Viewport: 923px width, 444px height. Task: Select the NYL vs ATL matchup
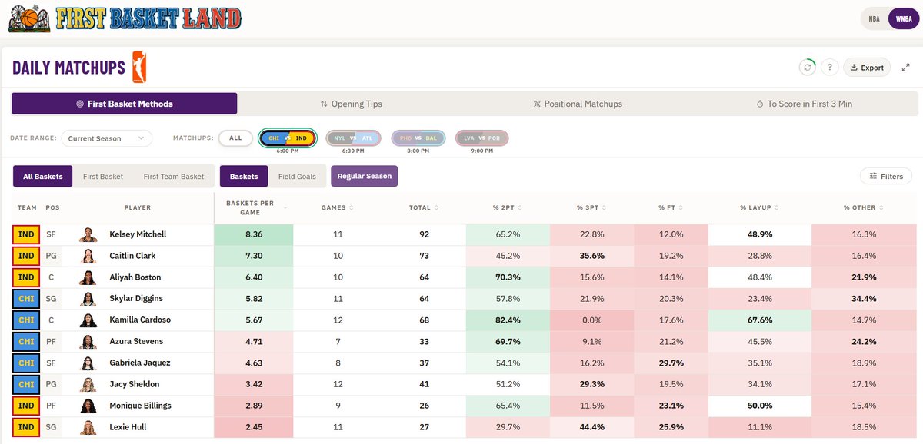click(353, 138)
